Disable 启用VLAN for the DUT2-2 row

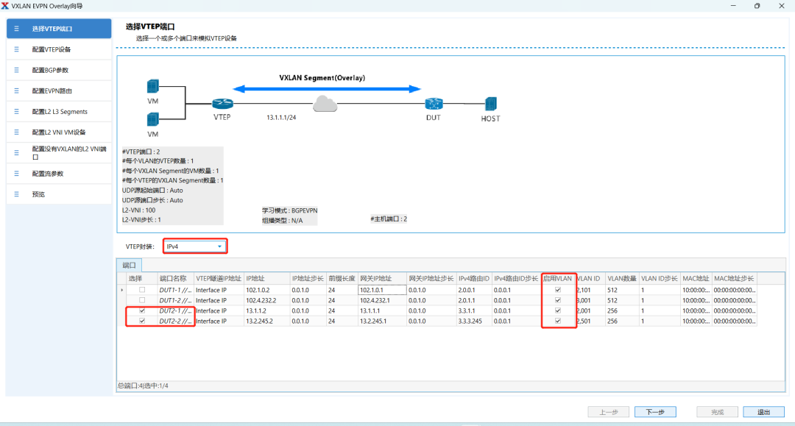click(x=558, y=321)
